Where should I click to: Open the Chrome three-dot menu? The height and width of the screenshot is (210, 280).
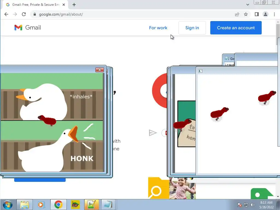274,14
